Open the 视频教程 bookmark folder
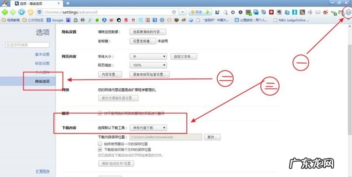Viewport: 352px width, 177px height. pos(11,20)
